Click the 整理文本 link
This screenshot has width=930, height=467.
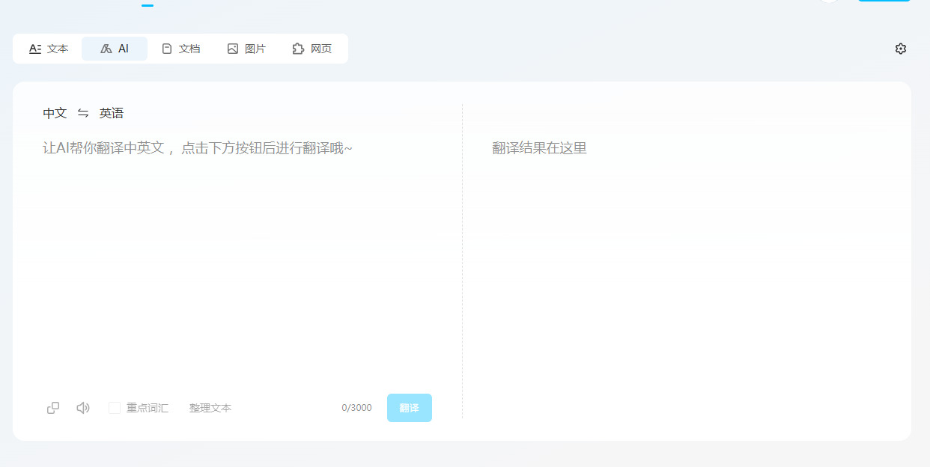(x=210, y=408)
